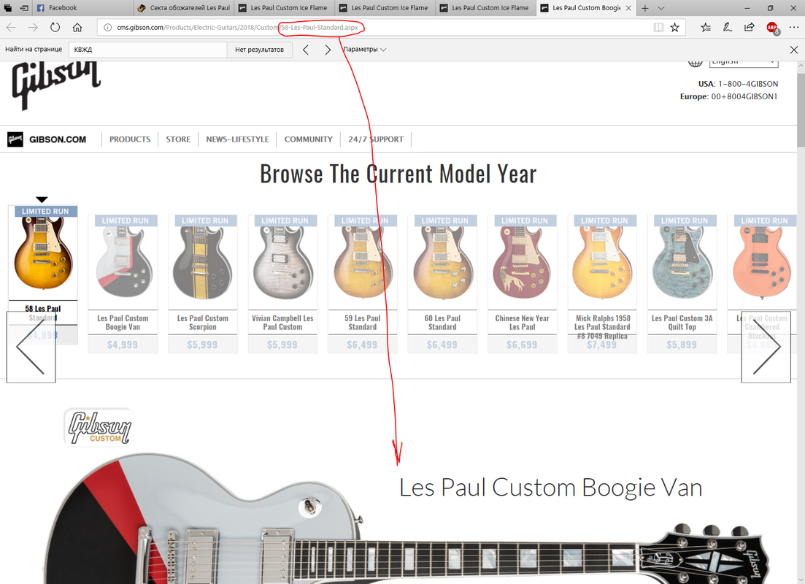
Task: Click the share page icon
Action: coord(749,27)
